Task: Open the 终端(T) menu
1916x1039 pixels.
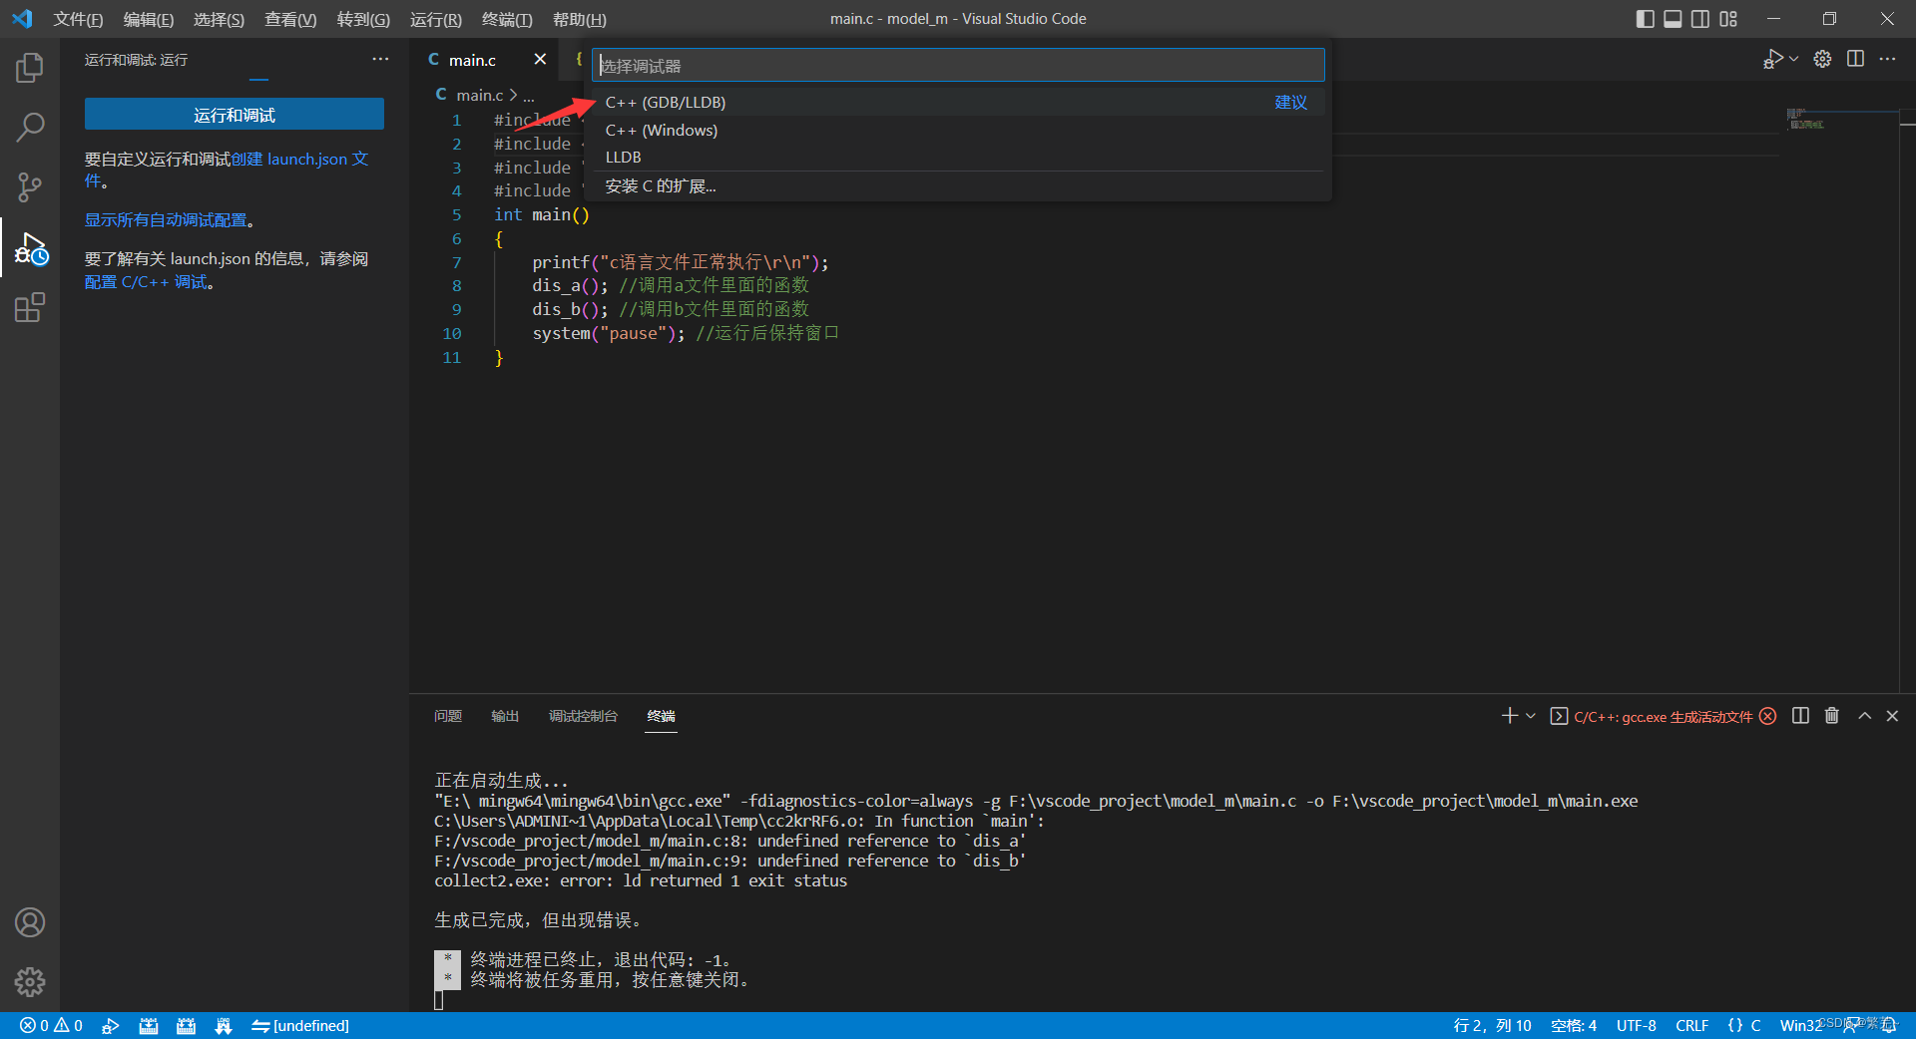Action: pos(507,19)
